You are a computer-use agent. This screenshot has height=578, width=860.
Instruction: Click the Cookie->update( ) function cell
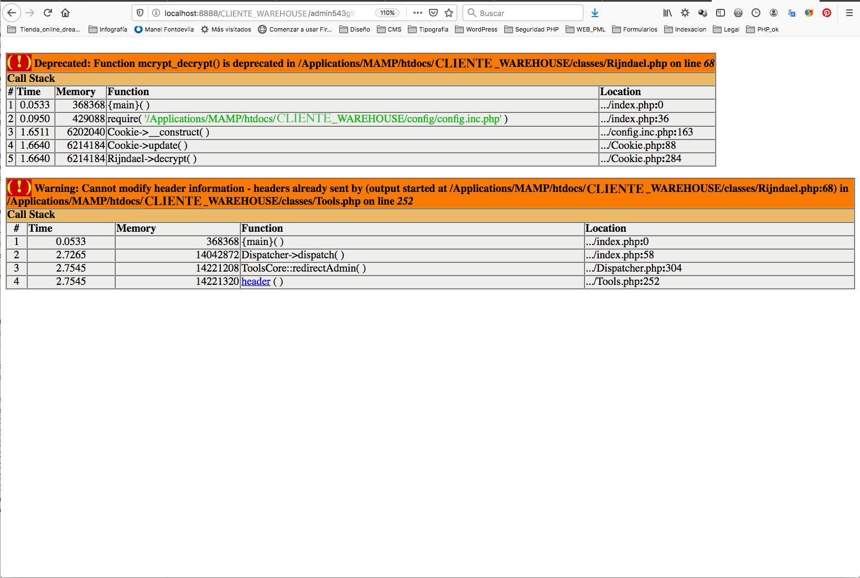[x=353, y=145]
